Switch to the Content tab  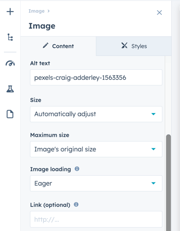click(x=58, y=46)
